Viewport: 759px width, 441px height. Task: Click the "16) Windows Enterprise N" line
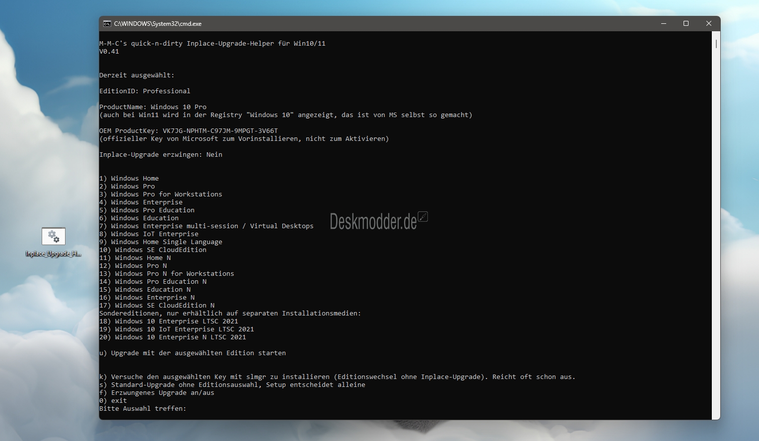point(147,298)
